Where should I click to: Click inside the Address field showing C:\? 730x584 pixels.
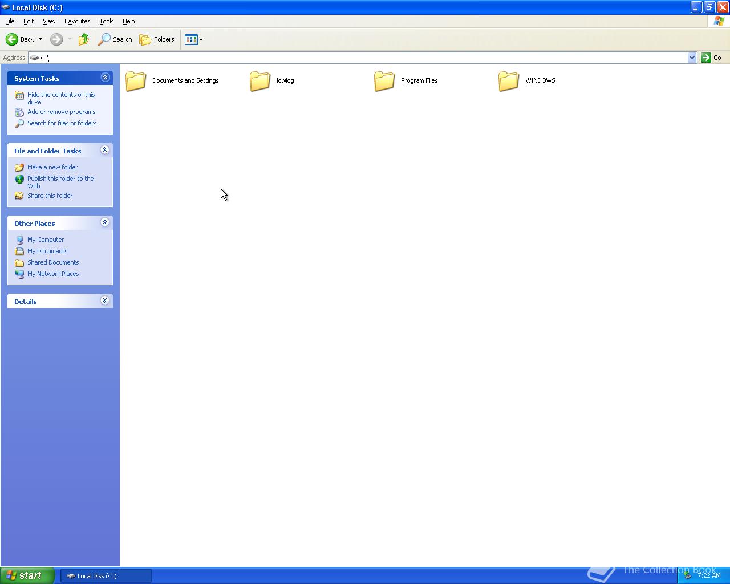click(x=358, y=58)
